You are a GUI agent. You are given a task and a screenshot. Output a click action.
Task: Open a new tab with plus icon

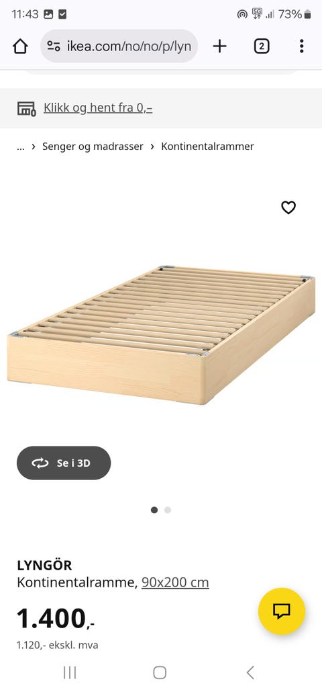click(x=219, y=46)
